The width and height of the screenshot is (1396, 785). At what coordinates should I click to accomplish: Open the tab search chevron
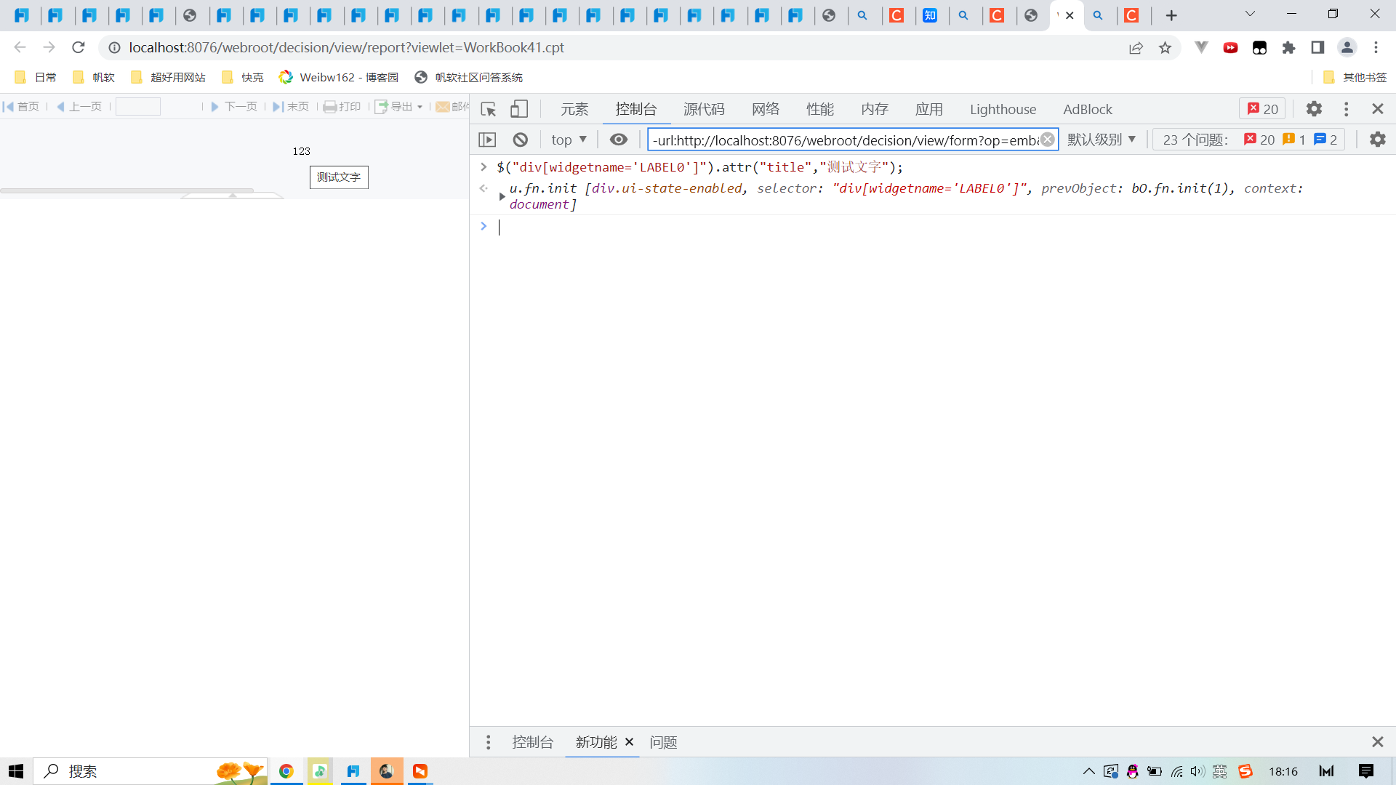click(1250, 14)
